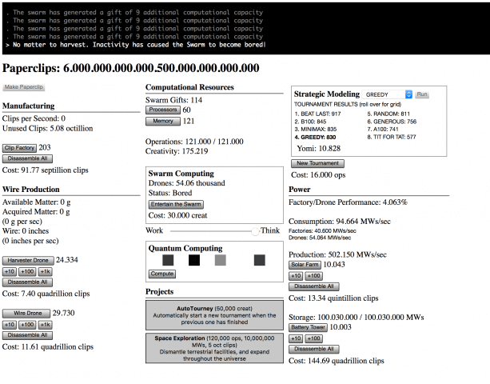
Task: Click Entertain the Swarm
Action: click(176, 204)
